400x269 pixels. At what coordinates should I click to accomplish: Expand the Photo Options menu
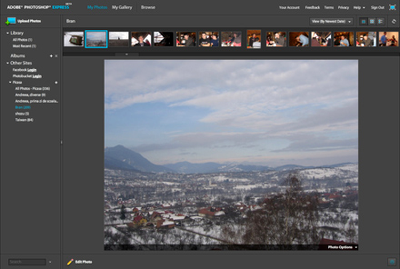(x=342, y=247)
